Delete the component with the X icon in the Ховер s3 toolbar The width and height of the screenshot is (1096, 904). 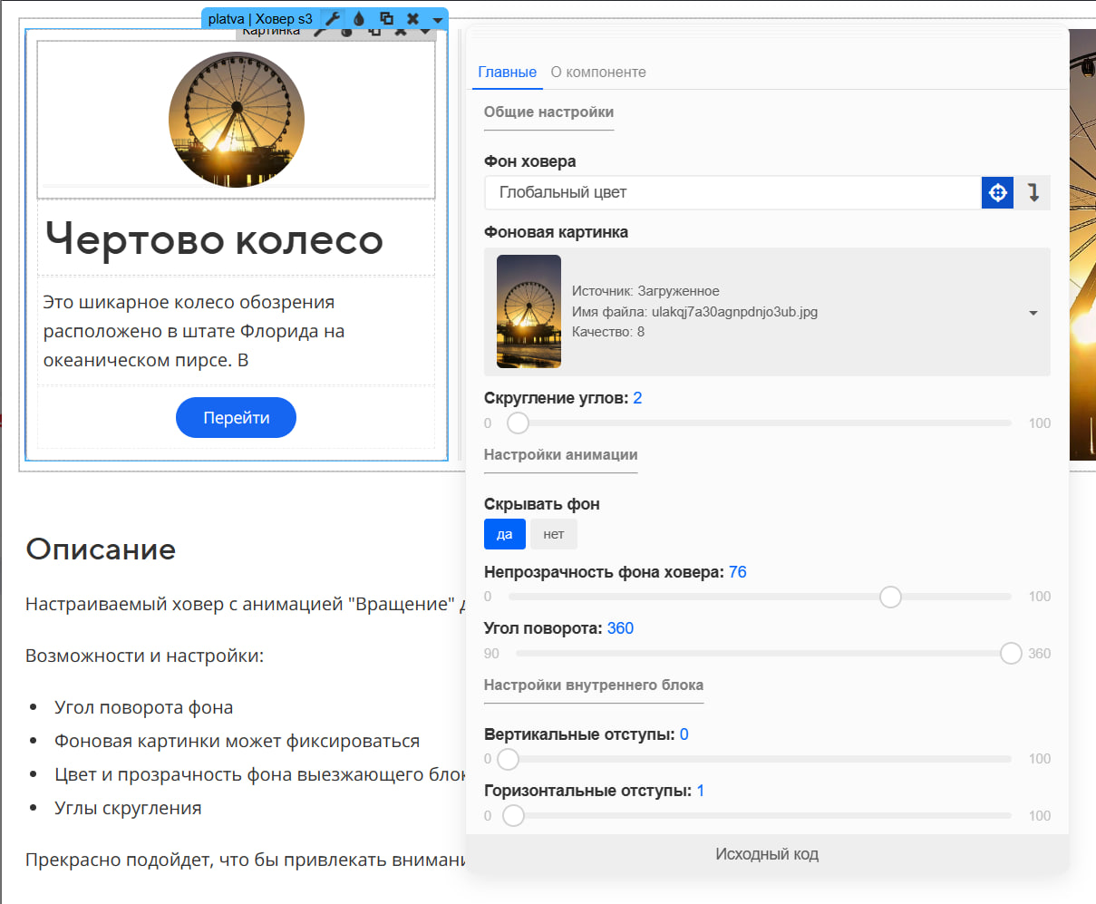[x=412, y=18]
